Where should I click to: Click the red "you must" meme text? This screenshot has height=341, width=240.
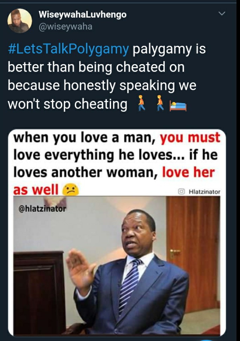(190, 138)
